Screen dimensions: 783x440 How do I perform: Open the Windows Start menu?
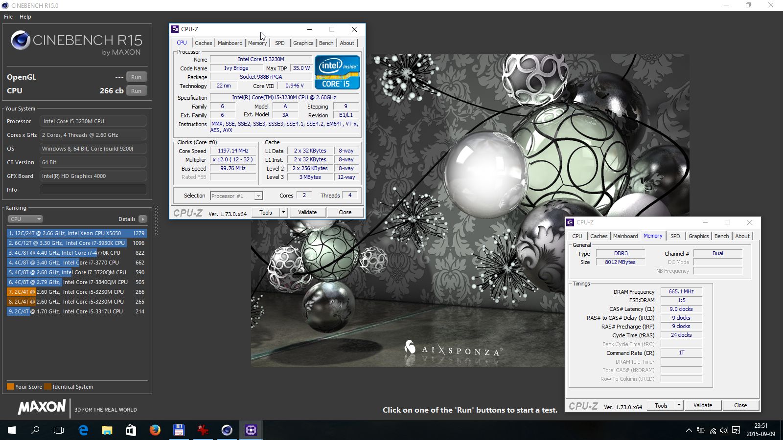tap(12, 430)
